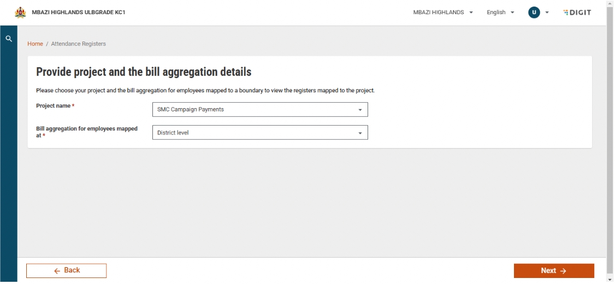The width and height of the screenshot is (615, 284).
Task: Click the 'District level' text in the bill aggregation field
Action: click(173, 133)
